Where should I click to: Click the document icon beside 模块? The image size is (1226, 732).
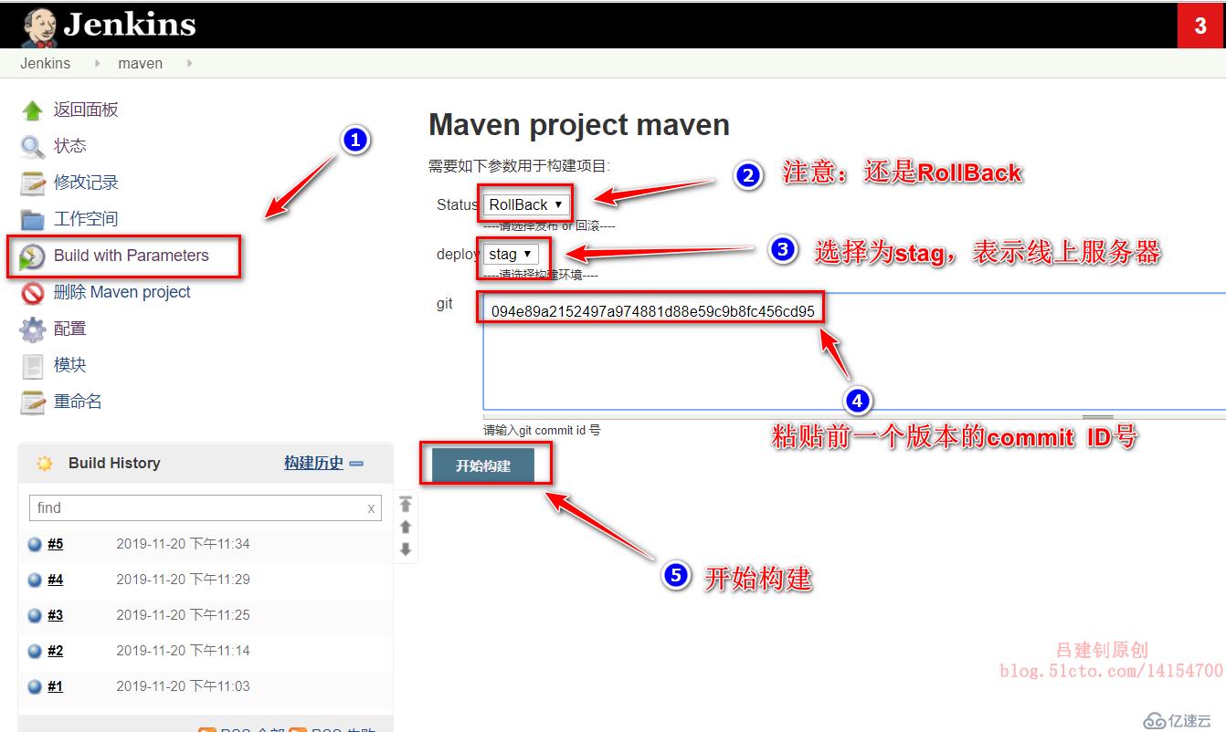[32, 366]
